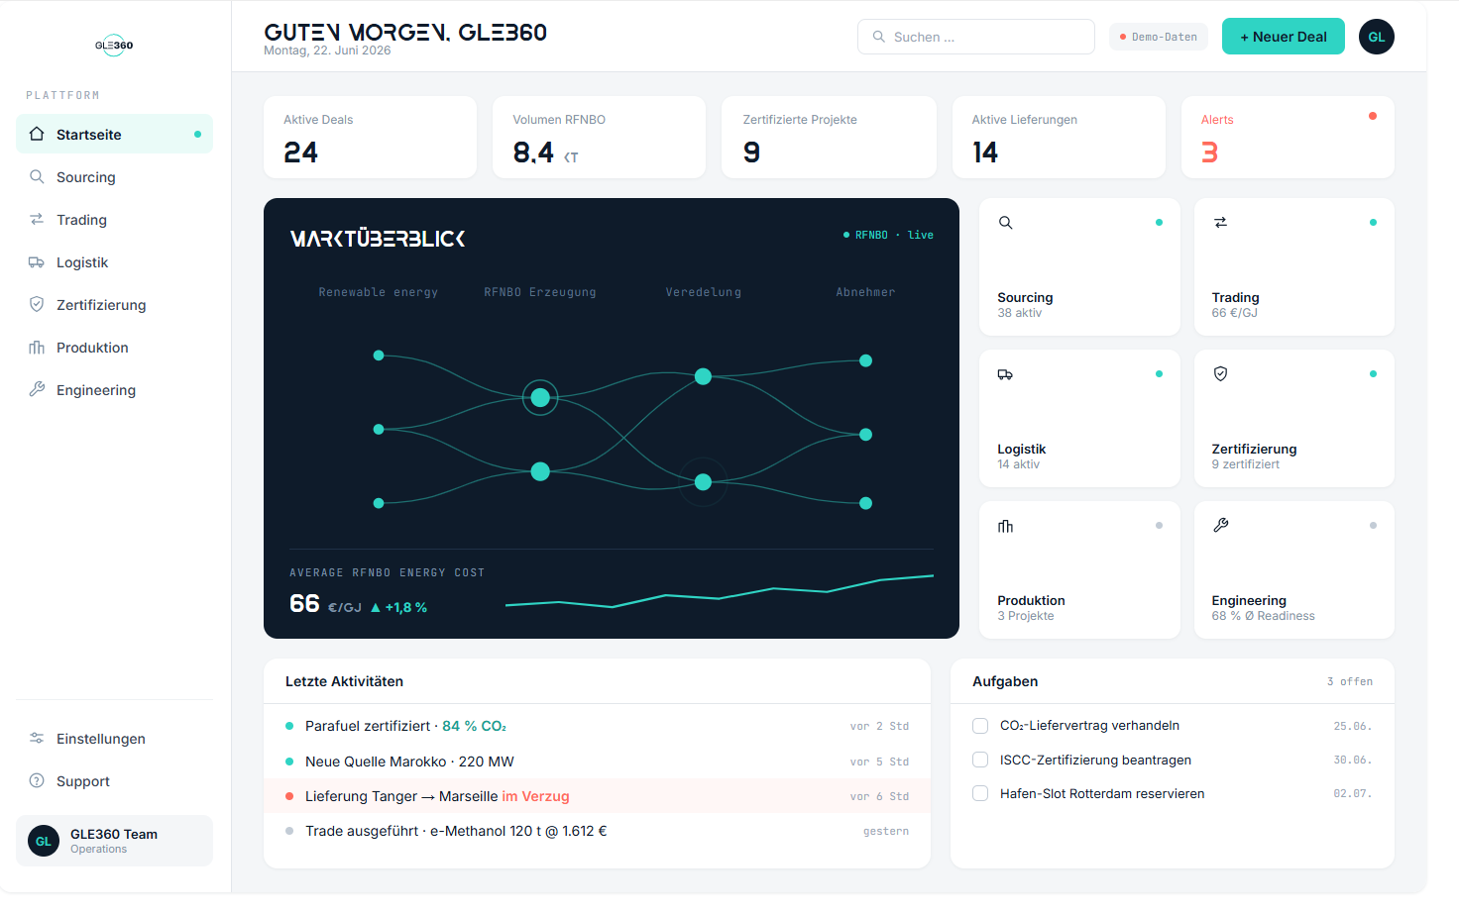1459x915 pixels.
Task: Open the Zertifizierte Projekte stat card
Action: [829, 137]
